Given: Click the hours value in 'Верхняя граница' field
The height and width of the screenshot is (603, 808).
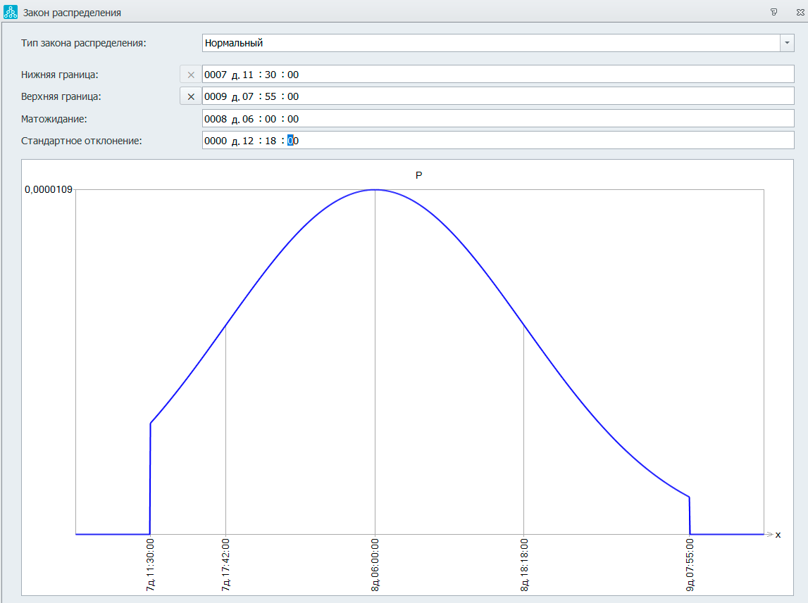Looking at the screenshot, I should pos(247,97).
